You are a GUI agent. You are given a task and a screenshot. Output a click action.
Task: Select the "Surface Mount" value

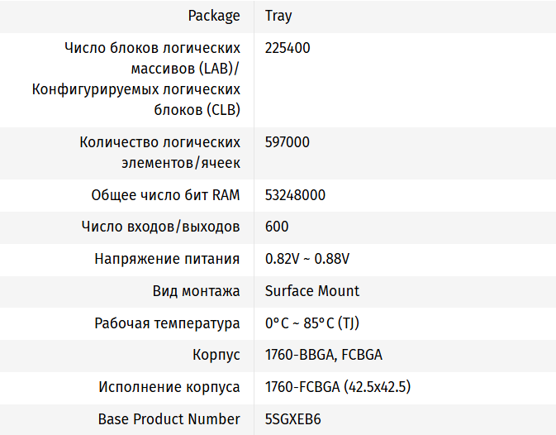(x=312, y=291)
